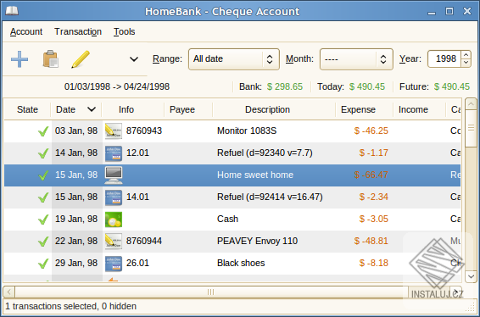Click the vertical scrollbar up arrow
The height and width of the screenshot is (317, 480).
point(471,104)
